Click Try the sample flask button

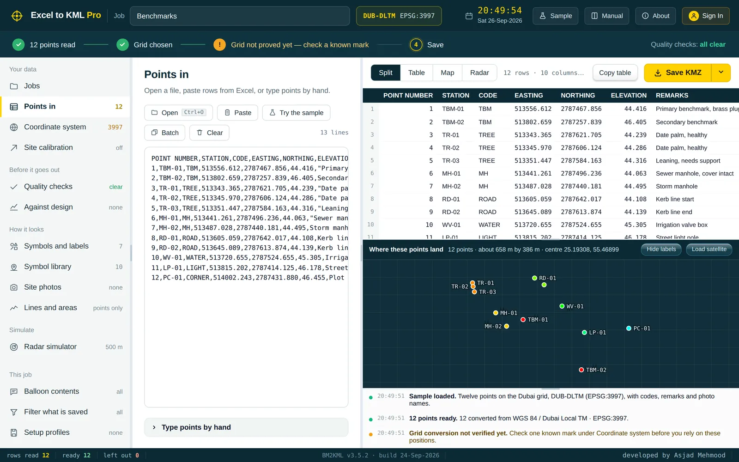pyautogui.click(x=296, y=113)
